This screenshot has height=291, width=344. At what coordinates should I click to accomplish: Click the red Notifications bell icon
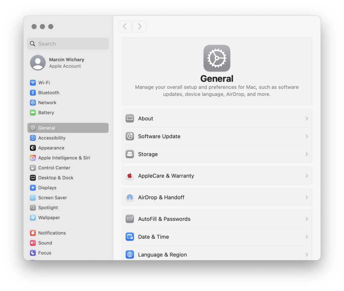[33, 233]
